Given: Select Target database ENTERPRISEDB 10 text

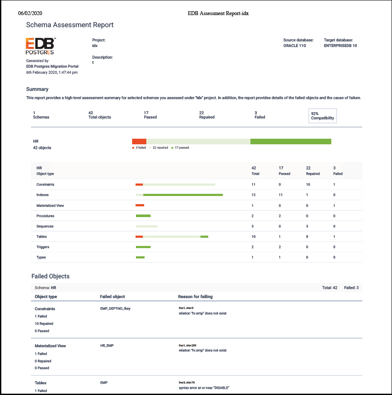Looking at the screenshot, I should coord(340,46).
